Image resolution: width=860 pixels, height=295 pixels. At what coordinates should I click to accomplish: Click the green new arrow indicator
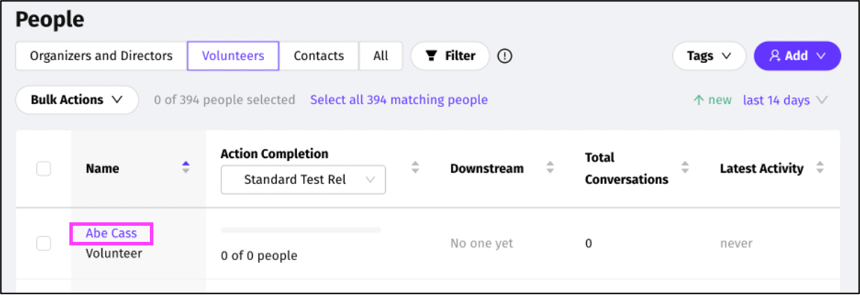[698, 100]
